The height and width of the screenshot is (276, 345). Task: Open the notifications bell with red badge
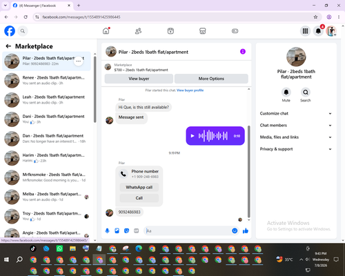click(318, 31)
